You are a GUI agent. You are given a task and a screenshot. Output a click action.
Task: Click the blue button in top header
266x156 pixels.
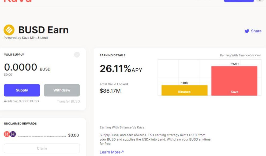(x=239, y=1)
